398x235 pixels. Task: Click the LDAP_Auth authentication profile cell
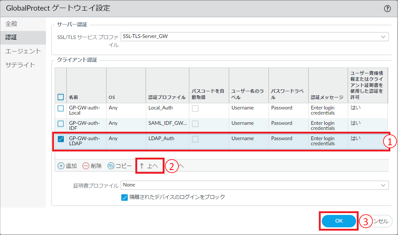pos(161,139)
